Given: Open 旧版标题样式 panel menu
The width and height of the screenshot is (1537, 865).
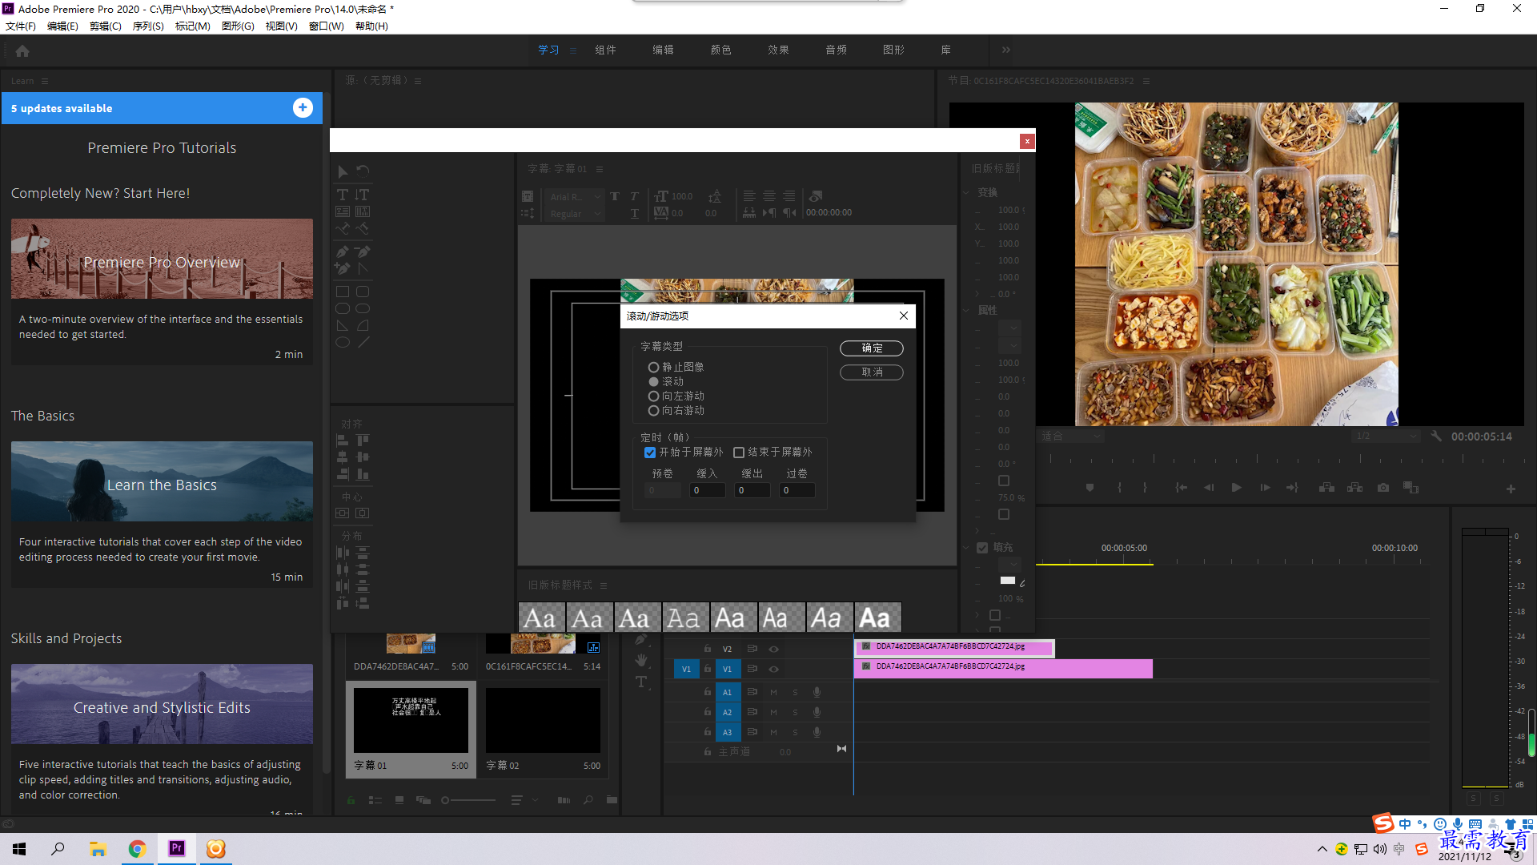Looking at the screenshot, I should [x=604, y=585].
